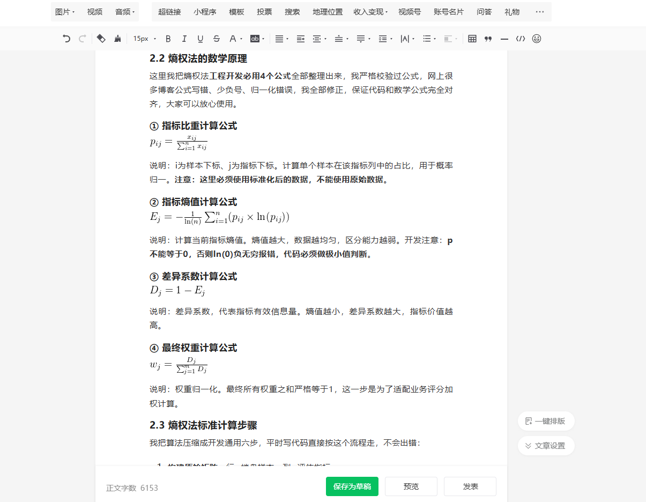646x502 pixels.
Task: Expand the bullet list dropdown arrow
Action: click(x=435, y=39)
